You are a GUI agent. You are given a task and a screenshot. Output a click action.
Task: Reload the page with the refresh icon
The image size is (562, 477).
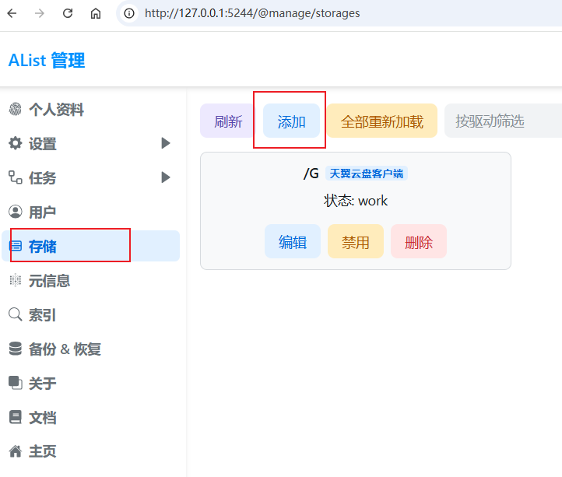(x=68, y=14)
